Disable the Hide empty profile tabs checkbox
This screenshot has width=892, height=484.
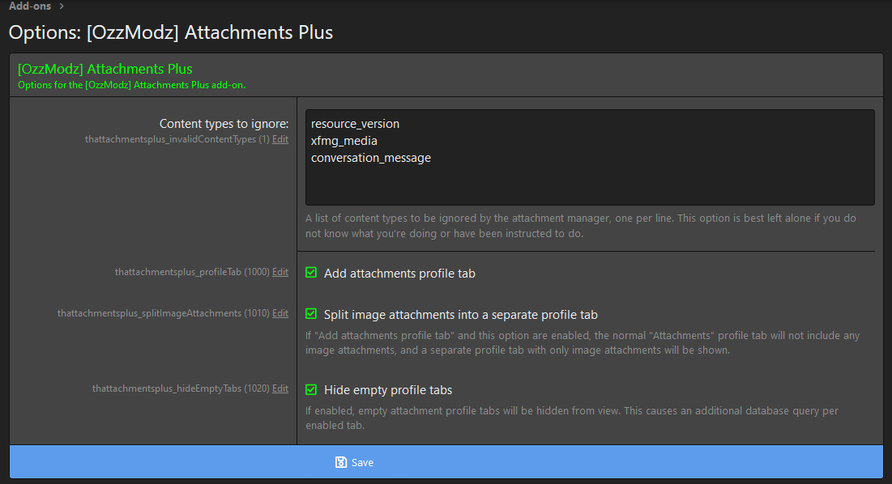click(x=311, y=389)
